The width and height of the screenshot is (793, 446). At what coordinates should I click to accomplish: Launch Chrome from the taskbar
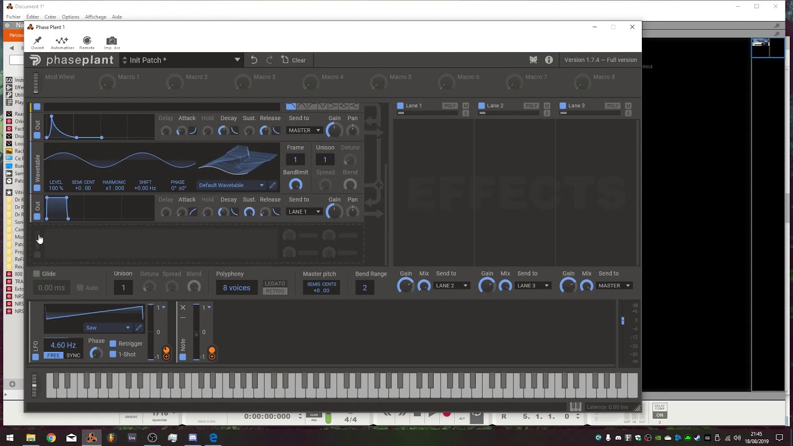[x=51, y=438]
